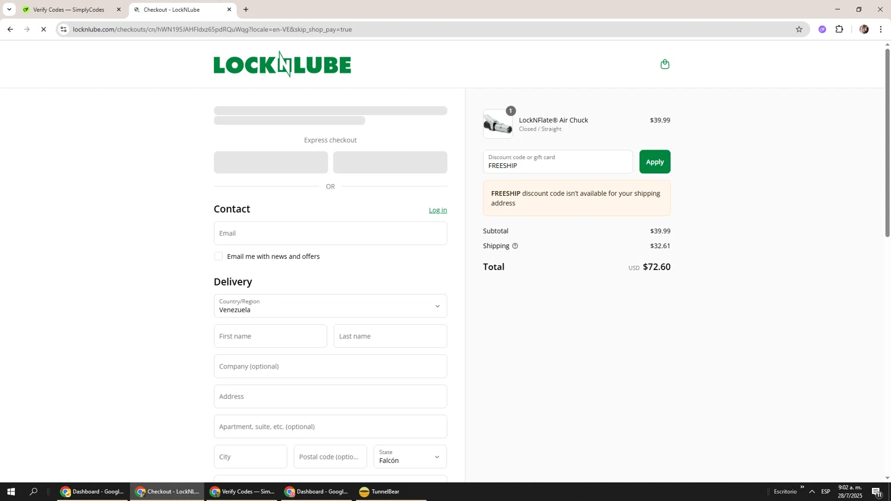Focus the Apartment, suite field
This screenshot has height=501, width=891.
point(330,427)
